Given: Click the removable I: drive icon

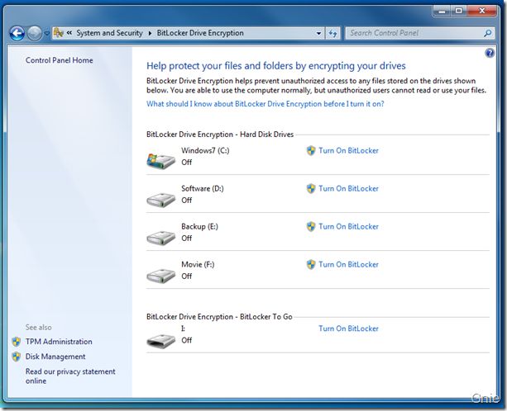Looking at the screenshot, I should [160, 341].
